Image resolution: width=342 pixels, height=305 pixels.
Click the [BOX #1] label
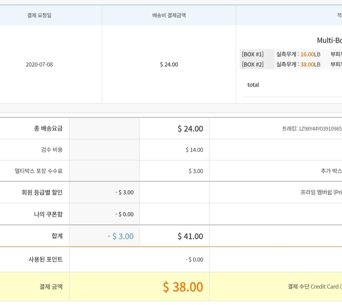(253, 54)
